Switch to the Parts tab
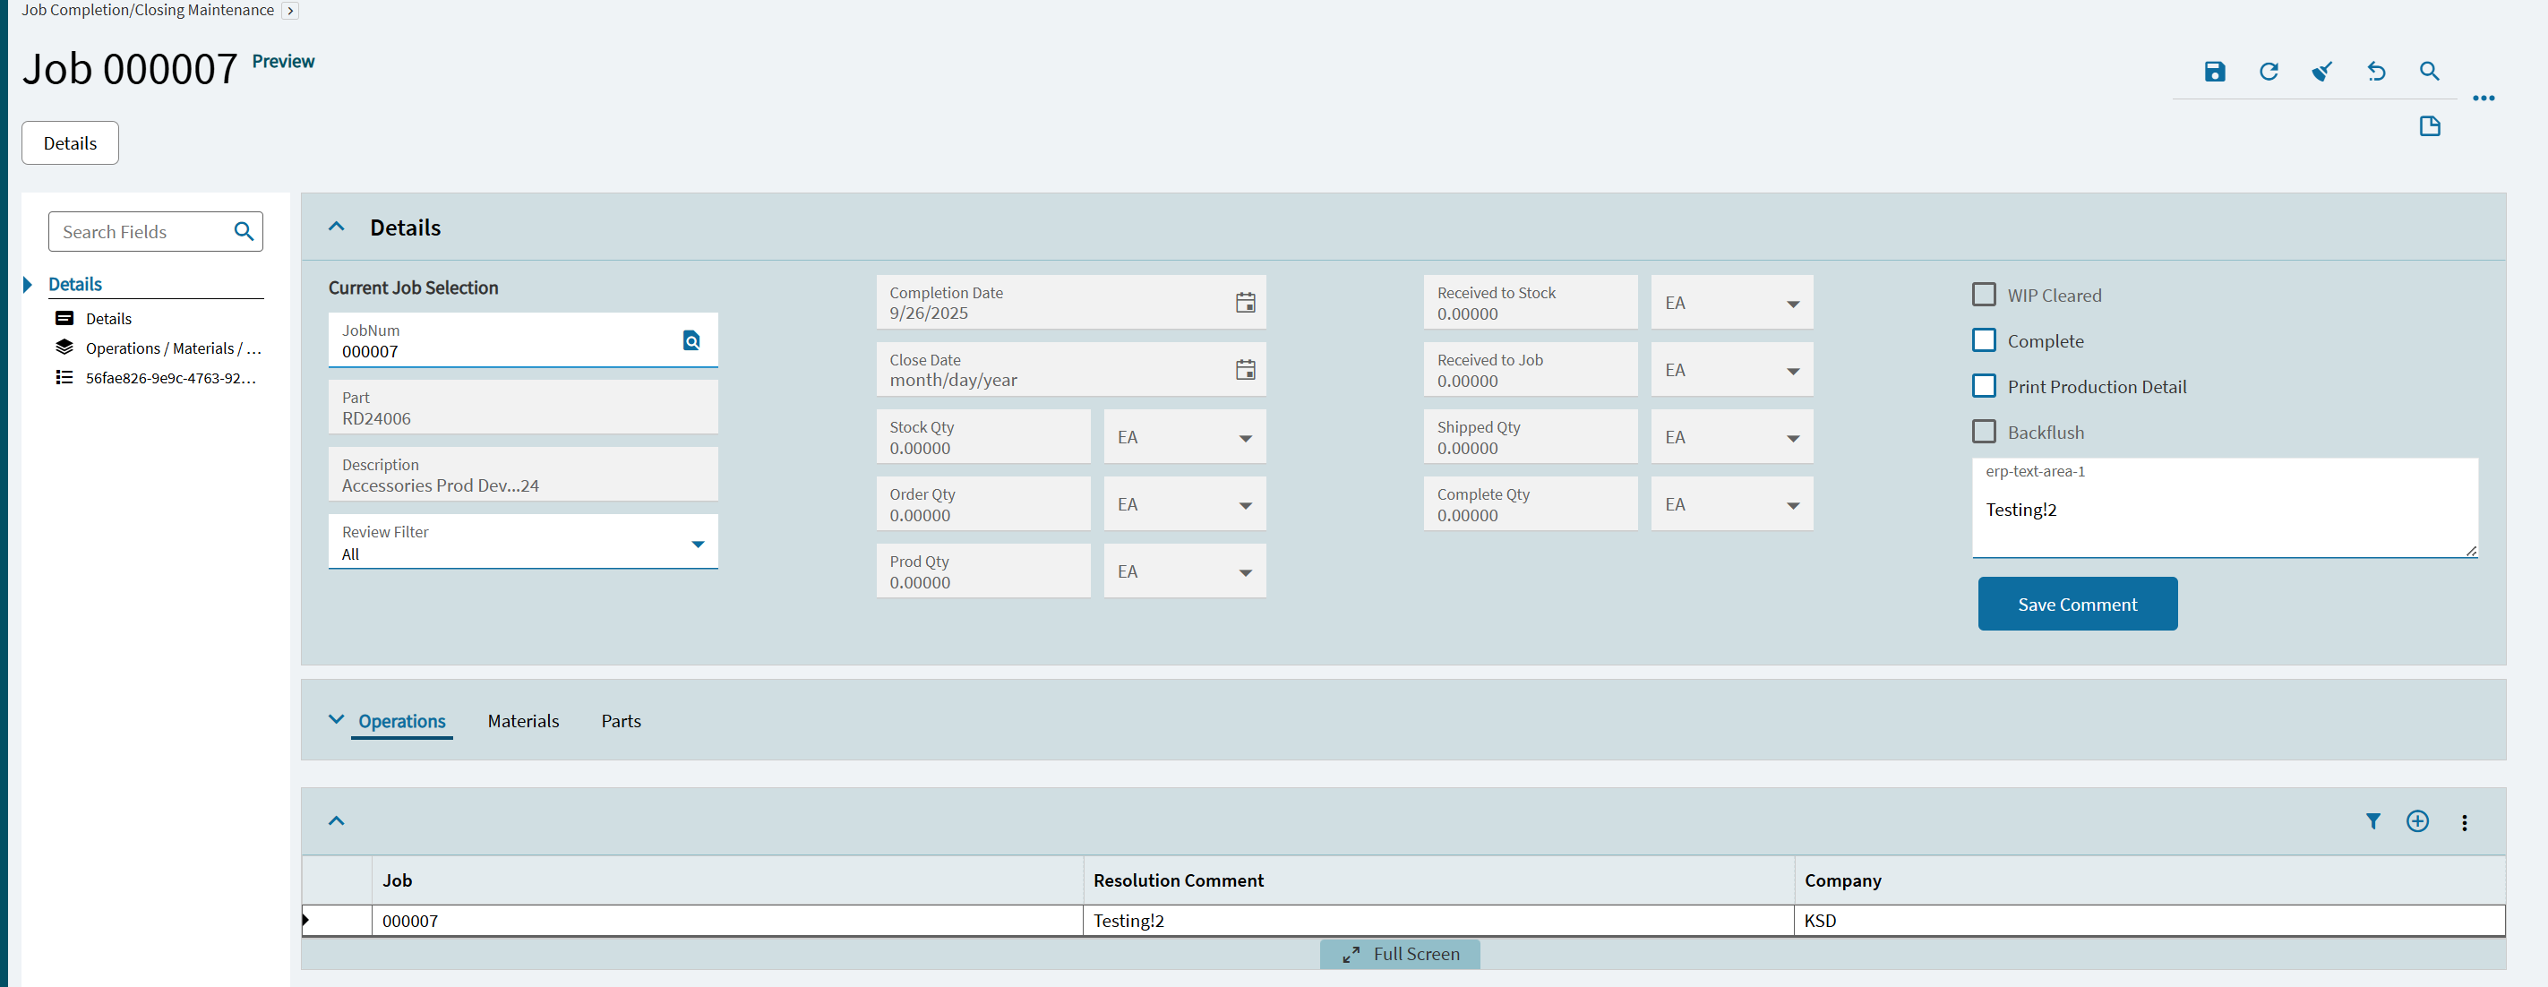Screen dimensions: 2548x987 (x=620, y=721)
